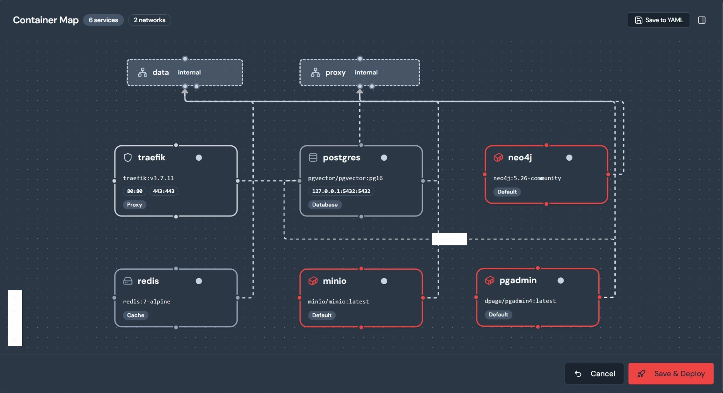Viewport: 723px width, 393px height.
Task: Click the pgvector/pgvector:pg16 image text
Action: tap(345, 178)
